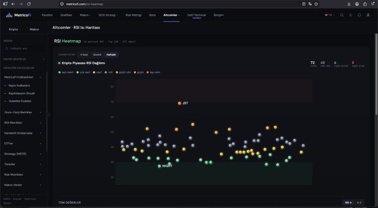Click the MetricsFi logo
This screenshot has height=208, width=378.
[x=18, y=15]
